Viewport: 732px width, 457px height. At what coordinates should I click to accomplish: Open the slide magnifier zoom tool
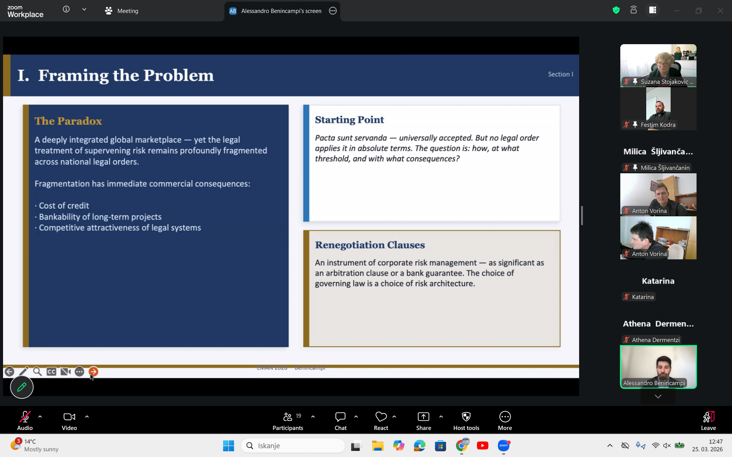(x=37, y=372)
